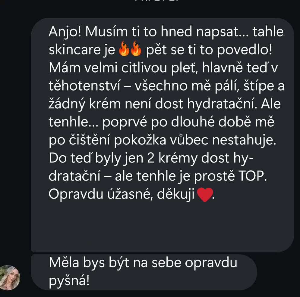Click the word "nestahuje." in the message
This screenshot has height=297, width=300.
(244, 140)
